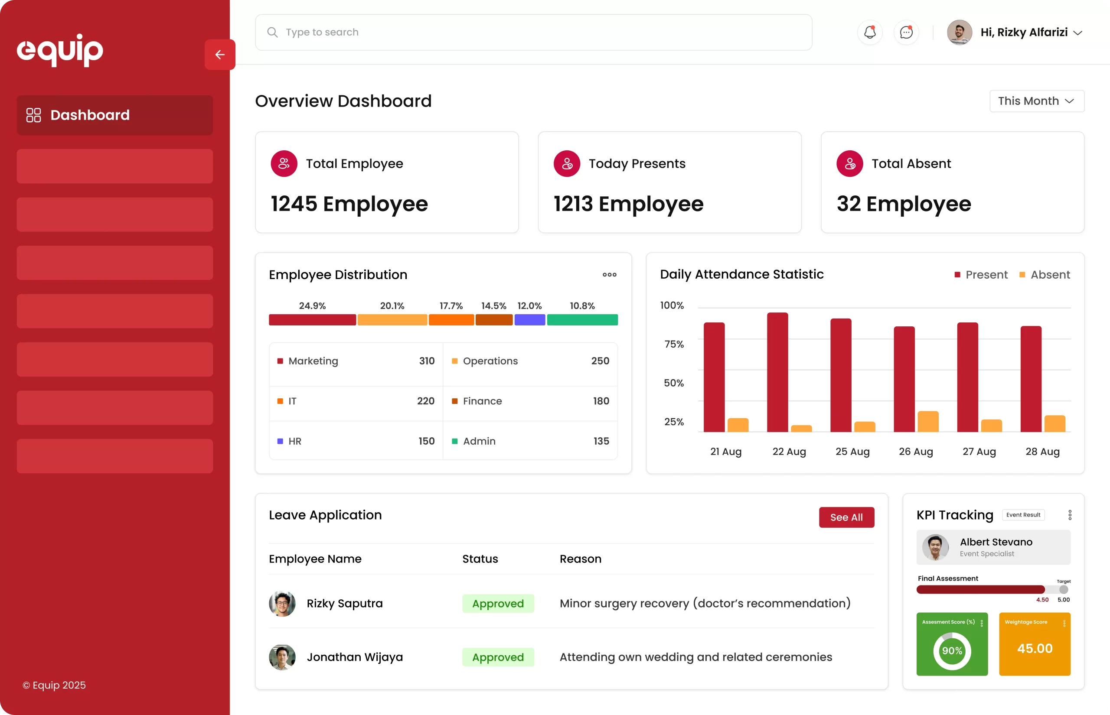The width and height of the screenshot is (1110, 715).
Task: Click the equip logo
Action: pos(60,50)
